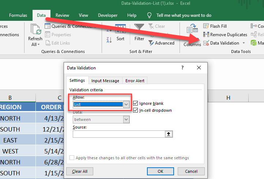Viewport: 264px width, 179px height.
Task: Click the Clear All button
Action: coord(80,171)
